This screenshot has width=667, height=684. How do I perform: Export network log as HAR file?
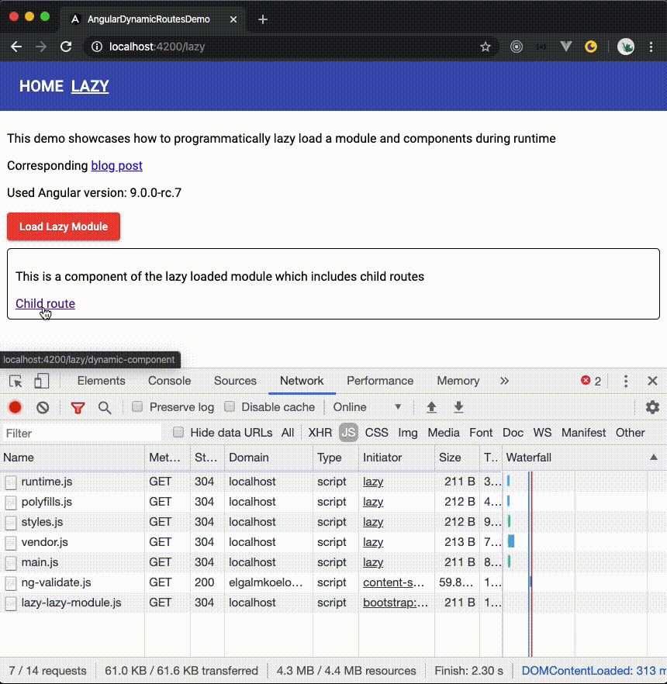click(x=458, y=406)
